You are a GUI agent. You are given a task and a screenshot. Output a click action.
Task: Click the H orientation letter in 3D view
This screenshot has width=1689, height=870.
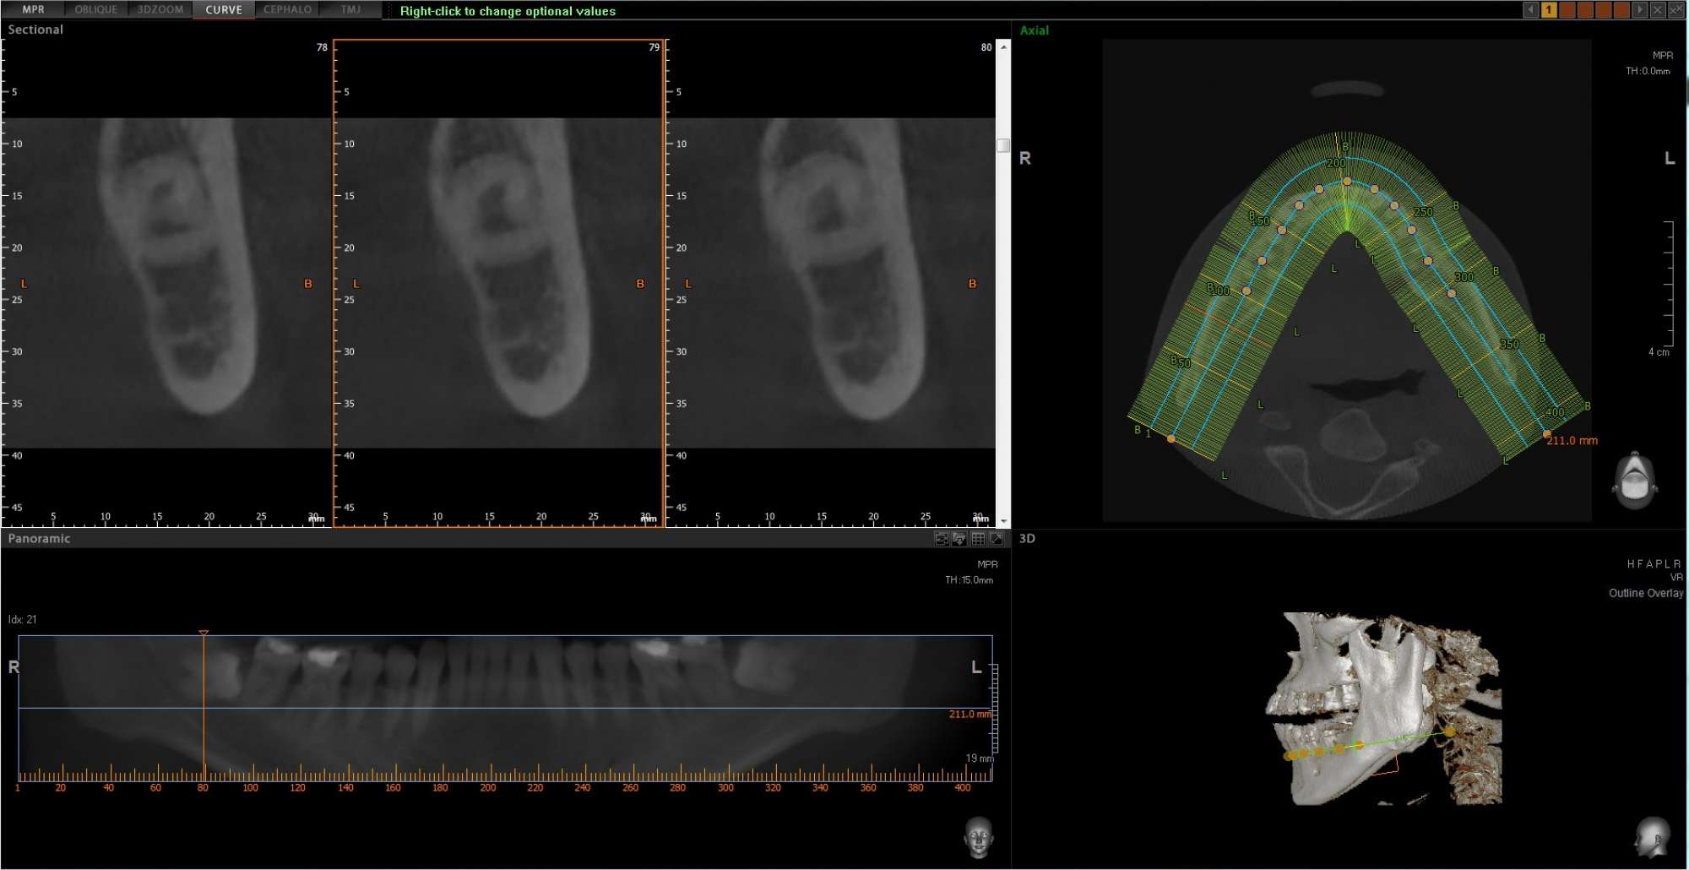coord(1631,563)
